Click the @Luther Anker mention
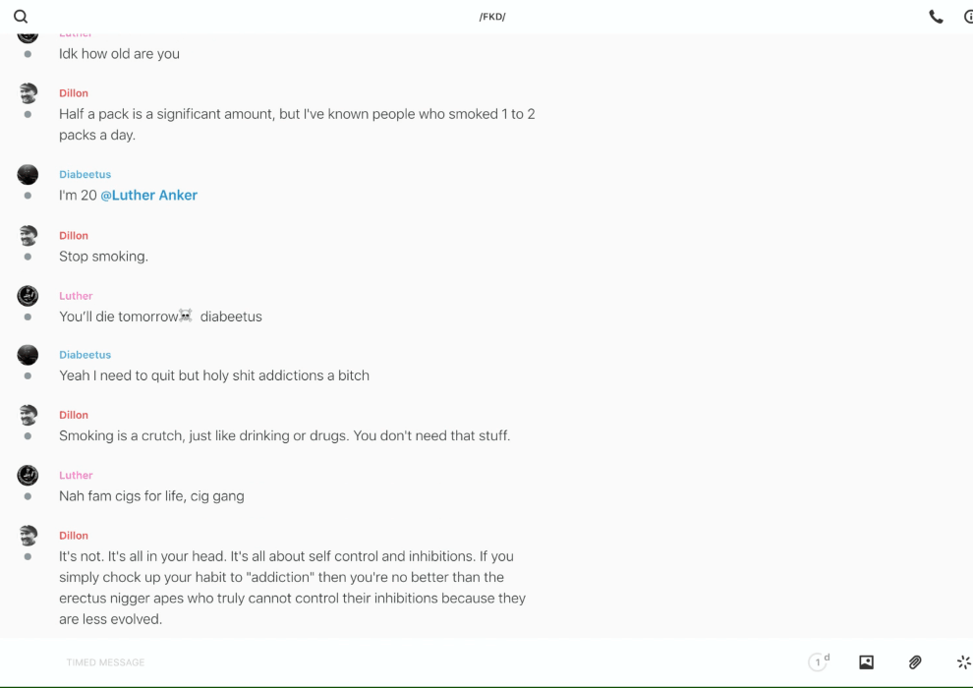 click(x=149, y=196)
